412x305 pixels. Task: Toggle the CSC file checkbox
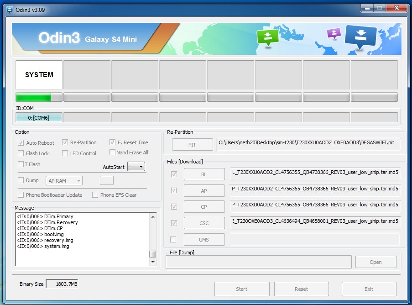tap(174, 223)
